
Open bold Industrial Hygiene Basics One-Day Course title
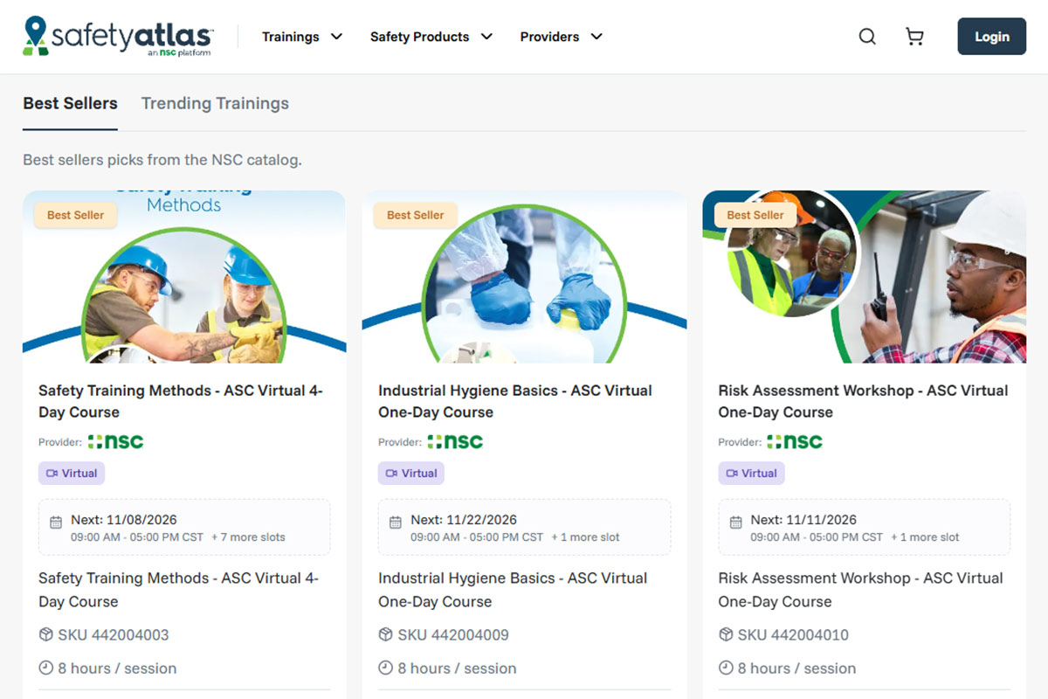[x=515, y=401]
